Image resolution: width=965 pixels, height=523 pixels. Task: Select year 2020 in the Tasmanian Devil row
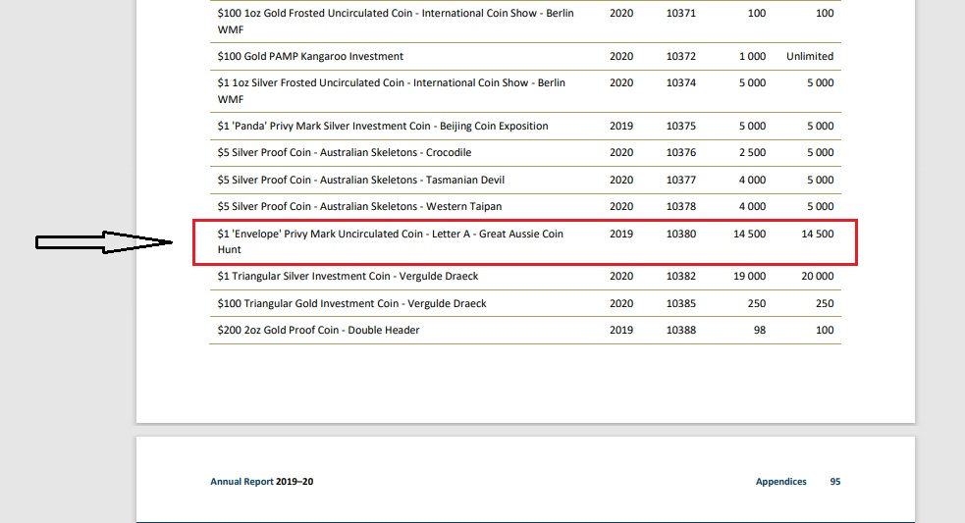621,181
